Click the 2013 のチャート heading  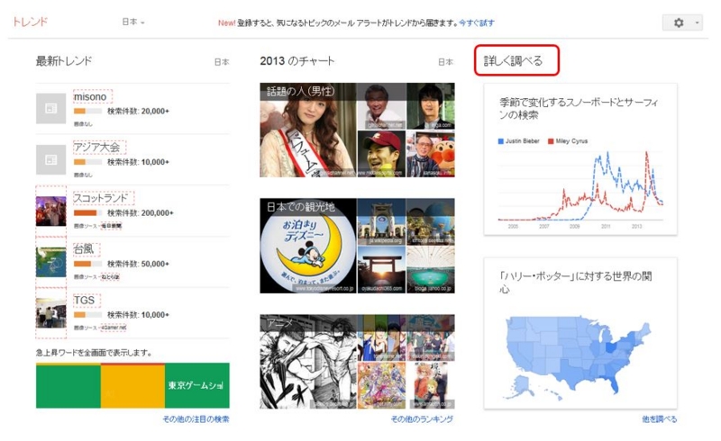click(x=297, y=60)
